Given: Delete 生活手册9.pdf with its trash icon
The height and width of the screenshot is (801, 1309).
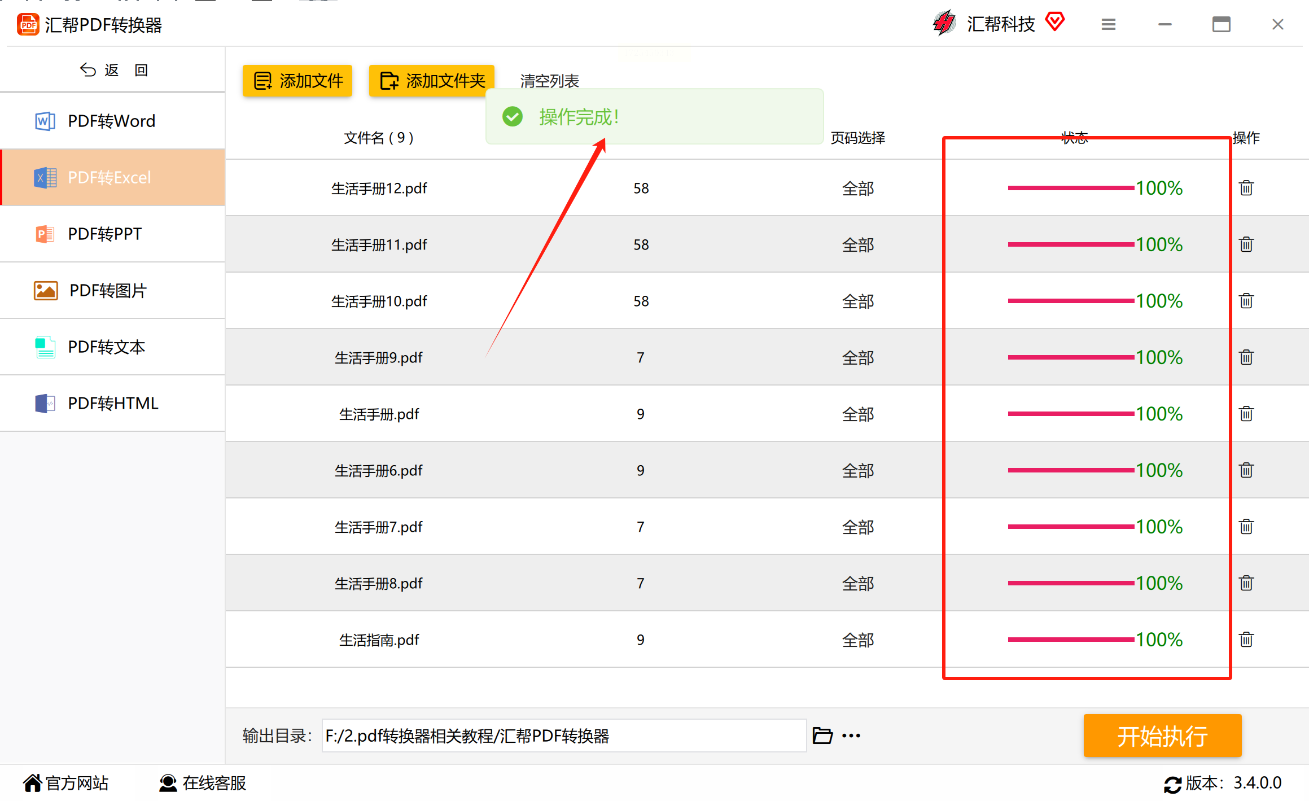Looking at the screenshot, I should point(1246,357).
